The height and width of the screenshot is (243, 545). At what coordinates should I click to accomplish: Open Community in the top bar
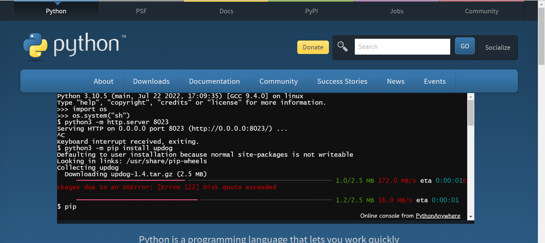482,11
